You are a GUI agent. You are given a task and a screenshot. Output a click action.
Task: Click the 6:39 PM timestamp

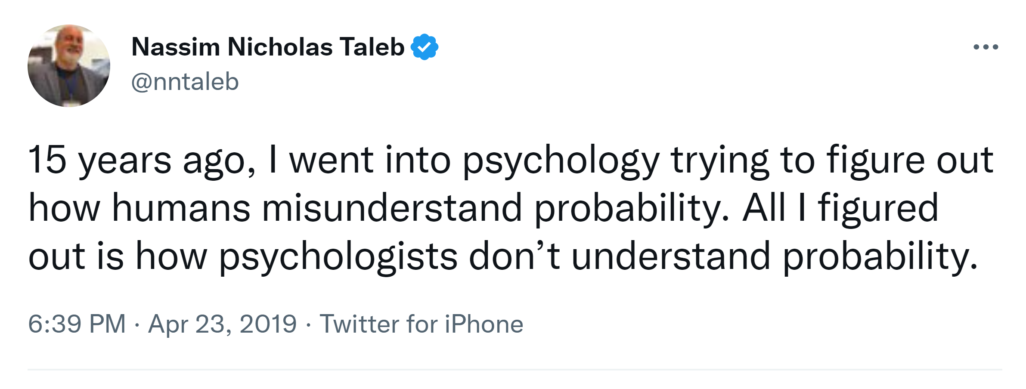coord(77,324)
